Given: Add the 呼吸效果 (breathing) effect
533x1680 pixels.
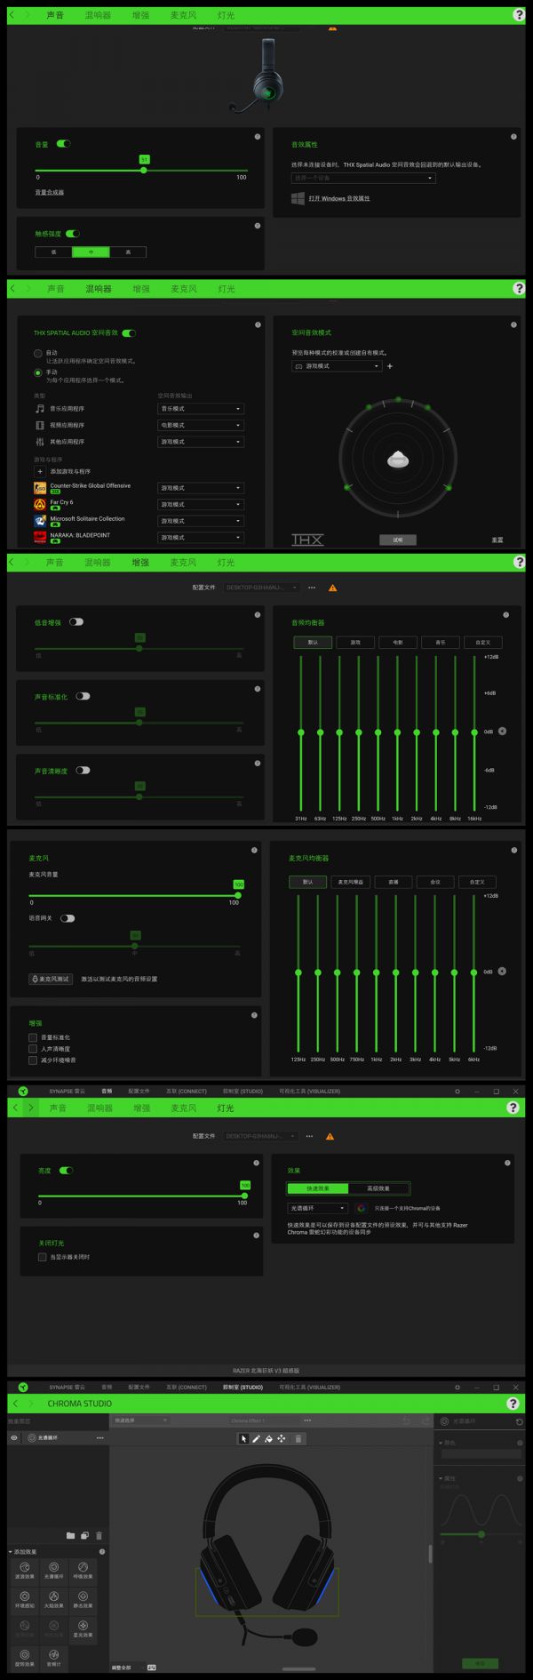Looking at the screenshot, I should pos(83,1570).
